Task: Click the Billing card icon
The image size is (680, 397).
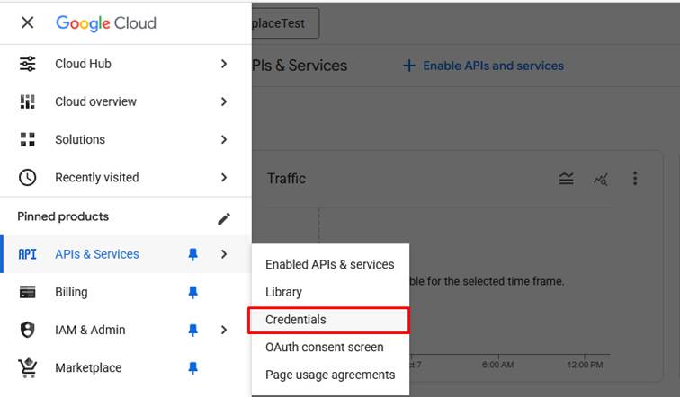Action: (x=28, y=292)
